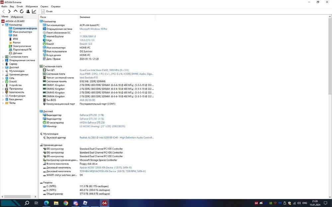332x207 pixels.
Task: Click the user silhouette toolbar icon
Action: coord(28,11)
